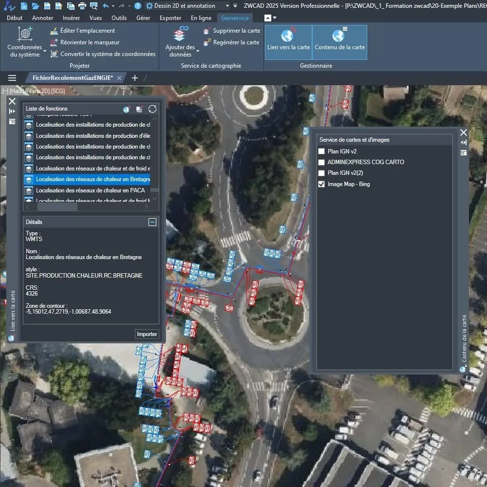The image size is (487, 487).
Task: Enable the Plan IGN v2(2) checkbox
Action: 321,173
